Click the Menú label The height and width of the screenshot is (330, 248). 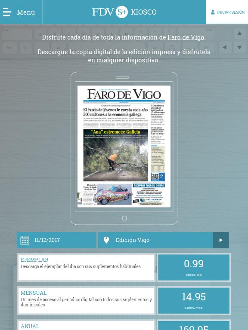pyautogui.click(x=26, y=12)
